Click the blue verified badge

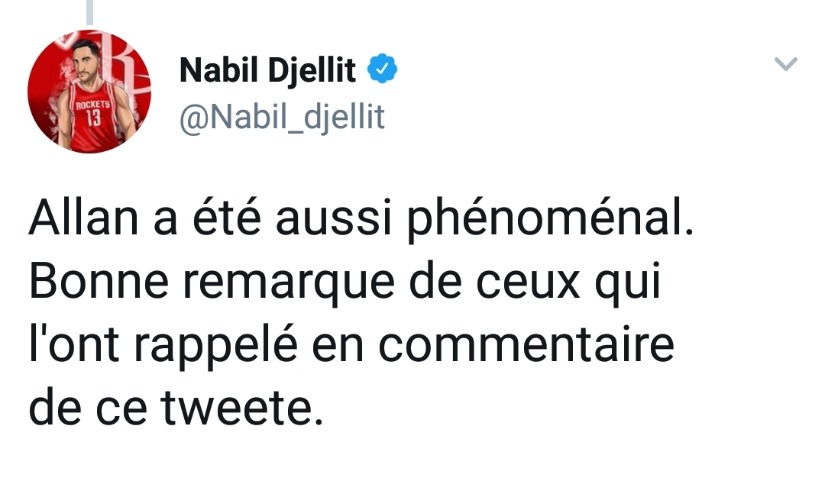[x=382, y=71]
